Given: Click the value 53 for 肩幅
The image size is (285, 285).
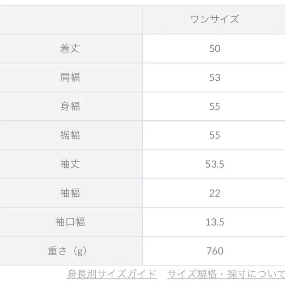Looking at the screenshot, I should 214,78.
